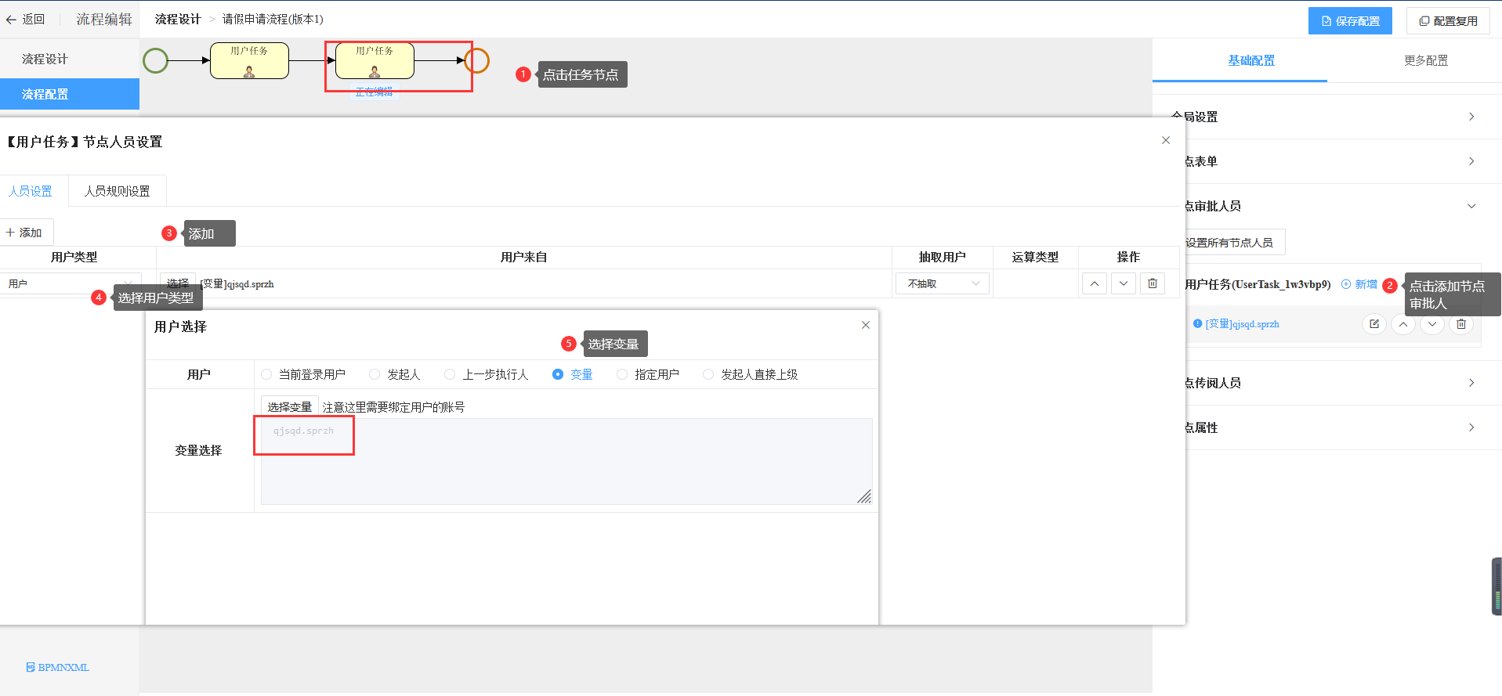Click the orange end event circle

click(x=476, y=60)
